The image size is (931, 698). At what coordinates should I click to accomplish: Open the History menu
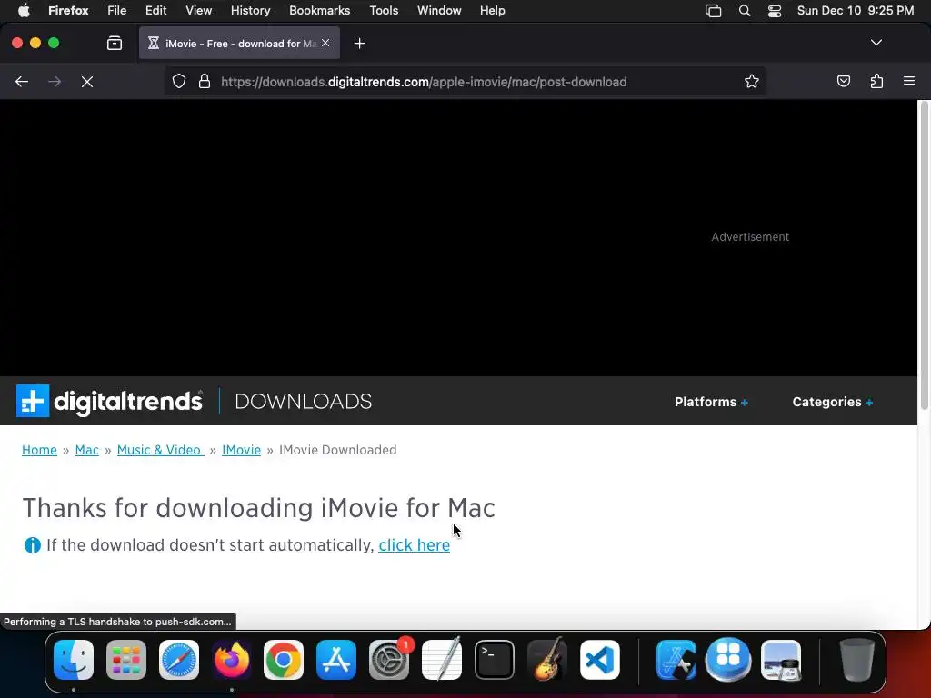(x=250, y=10)
